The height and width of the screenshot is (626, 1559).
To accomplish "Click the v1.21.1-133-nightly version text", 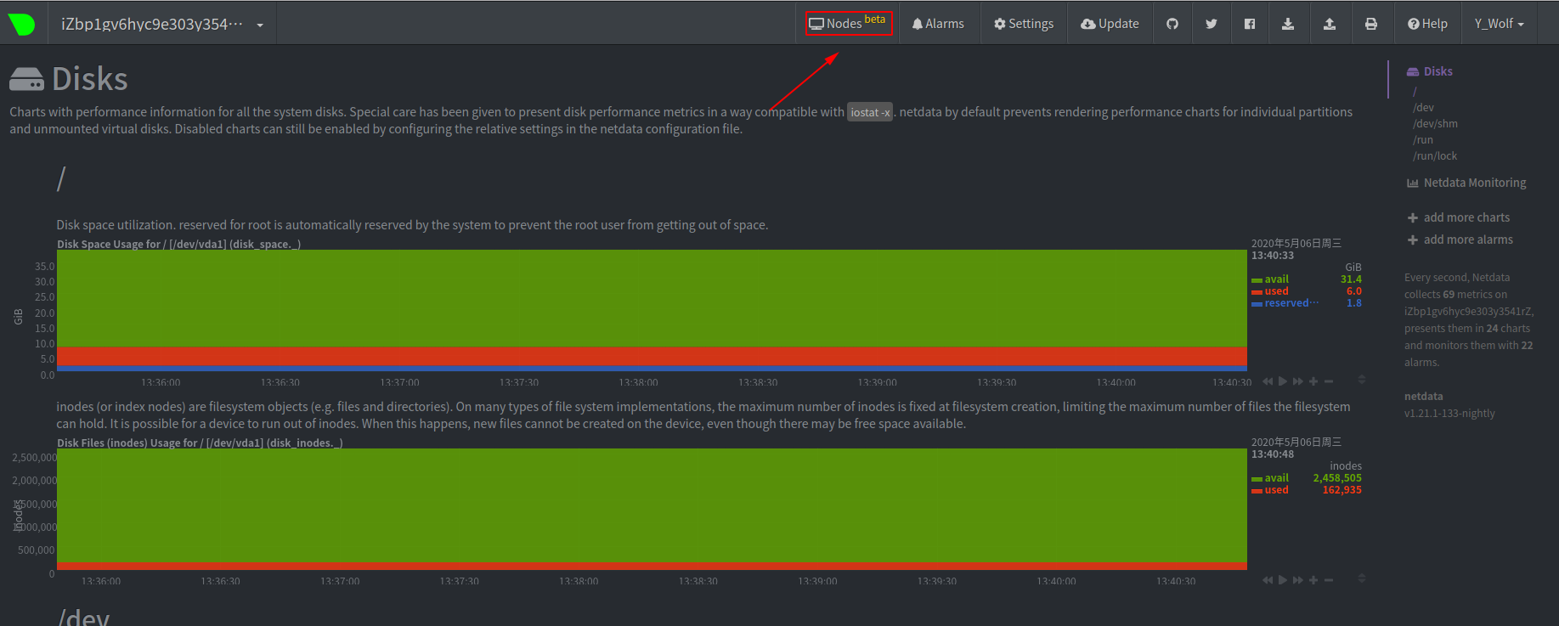I will [x=1449, y=414].
